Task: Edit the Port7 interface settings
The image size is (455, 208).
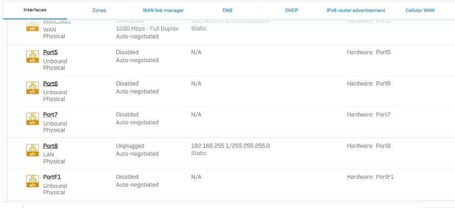Action: point(50,114)
